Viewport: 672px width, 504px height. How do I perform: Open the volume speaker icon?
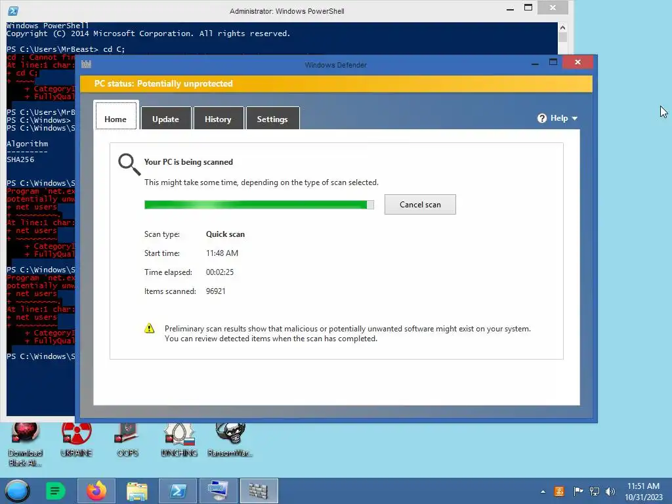click(610, 491)
